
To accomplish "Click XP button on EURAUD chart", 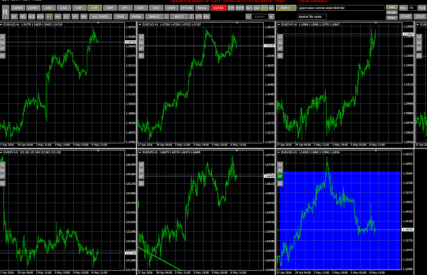I will [x=3, y=49].
